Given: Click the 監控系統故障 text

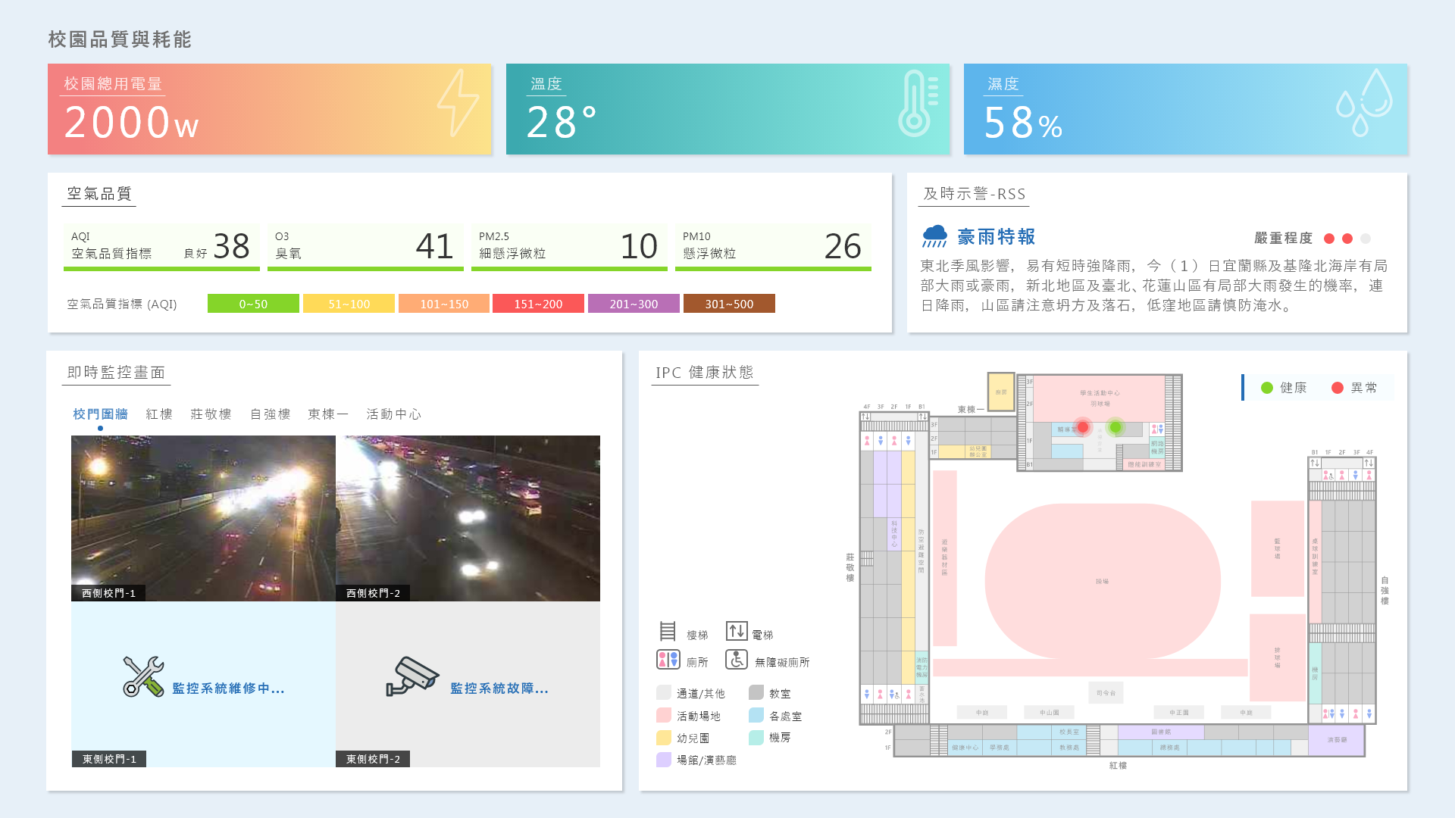Looking at the screenshot, I should coord(499,688).
